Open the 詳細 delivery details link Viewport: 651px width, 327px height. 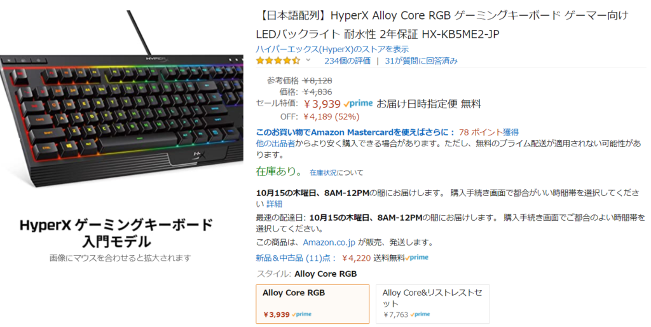pos(275,204)
